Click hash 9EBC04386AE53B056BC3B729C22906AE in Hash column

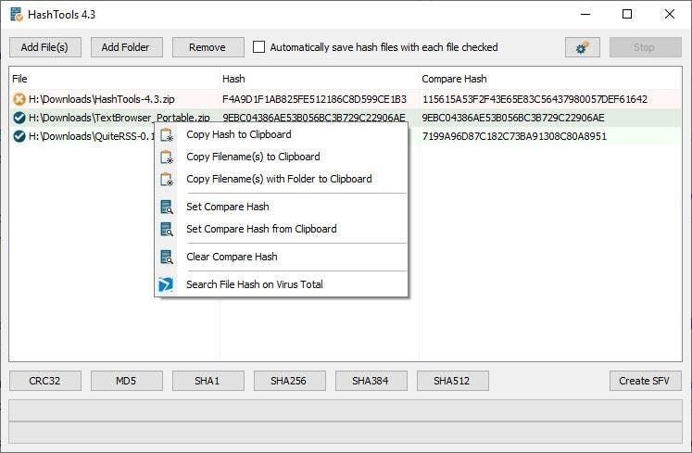314,118
